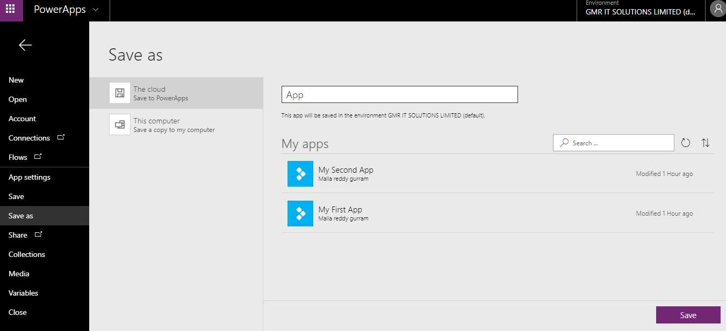Click the purple Save button
Viewport: 726px width, 331px height.
click(688, 315)
